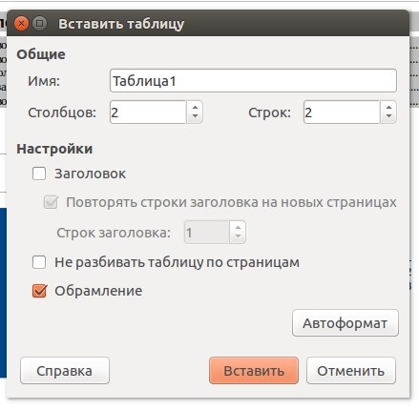This screenshot has height=410, width=419.
Task: Open the Автоформат dialog
Action: [x=346, y=323]
